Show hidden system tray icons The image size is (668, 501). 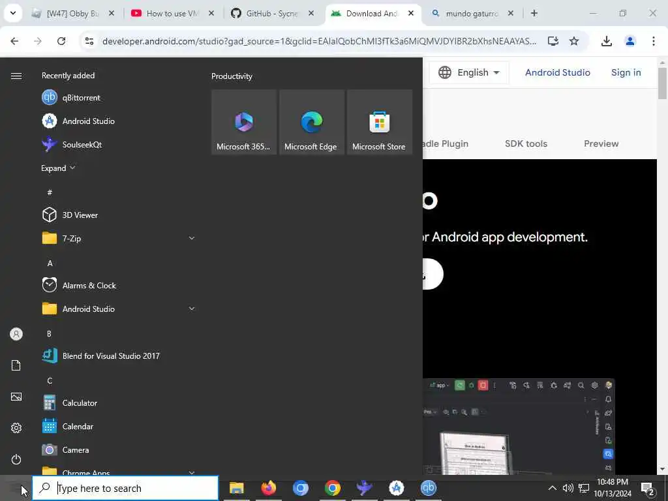552,488
